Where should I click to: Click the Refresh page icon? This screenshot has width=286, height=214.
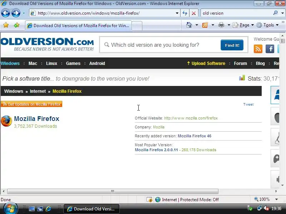pos(185,13)
